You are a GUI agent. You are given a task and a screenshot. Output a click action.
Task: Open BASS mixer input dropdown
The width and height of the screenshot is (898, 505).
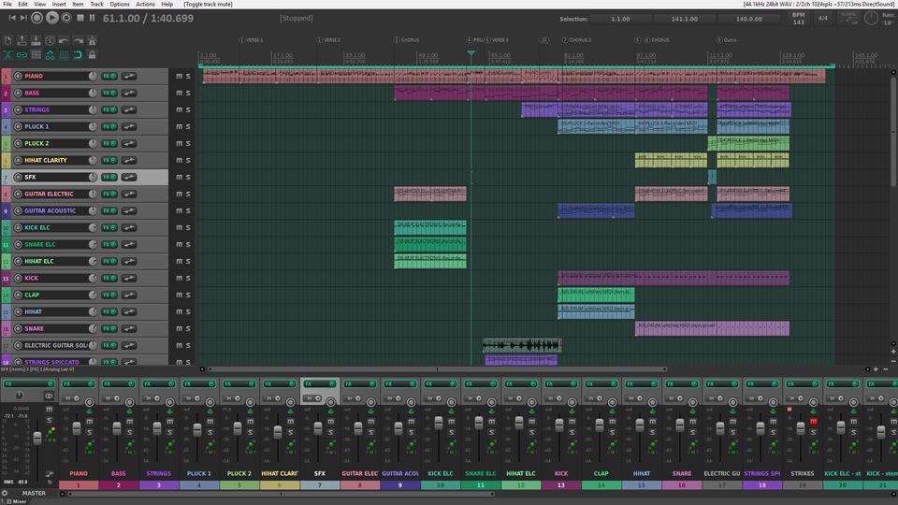[x=111, y=398]
